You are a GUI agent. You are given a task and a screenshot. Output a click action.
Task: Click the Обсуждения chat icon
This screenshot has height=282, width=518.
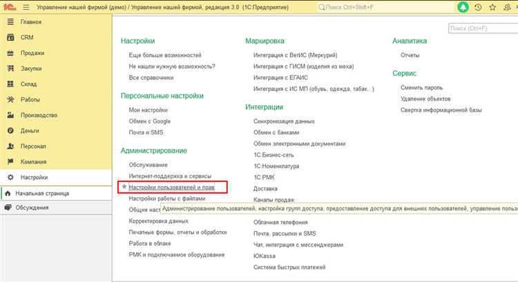8,208
